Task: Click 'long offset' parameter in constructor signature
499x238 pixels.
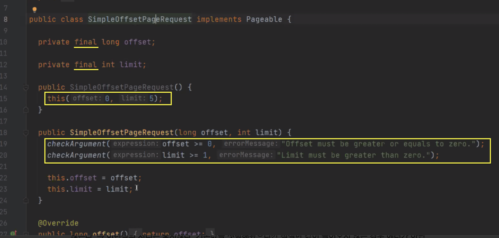Action: [203, 132]
